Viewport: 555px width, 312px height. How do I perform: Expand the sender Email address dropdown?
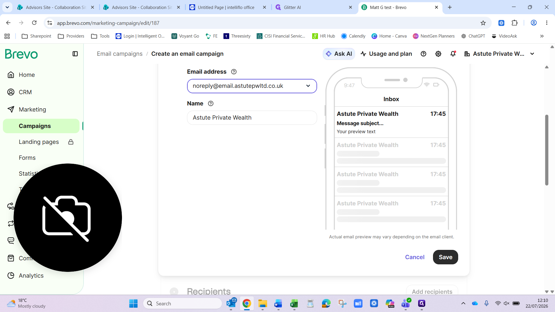(x=252, y=86)
